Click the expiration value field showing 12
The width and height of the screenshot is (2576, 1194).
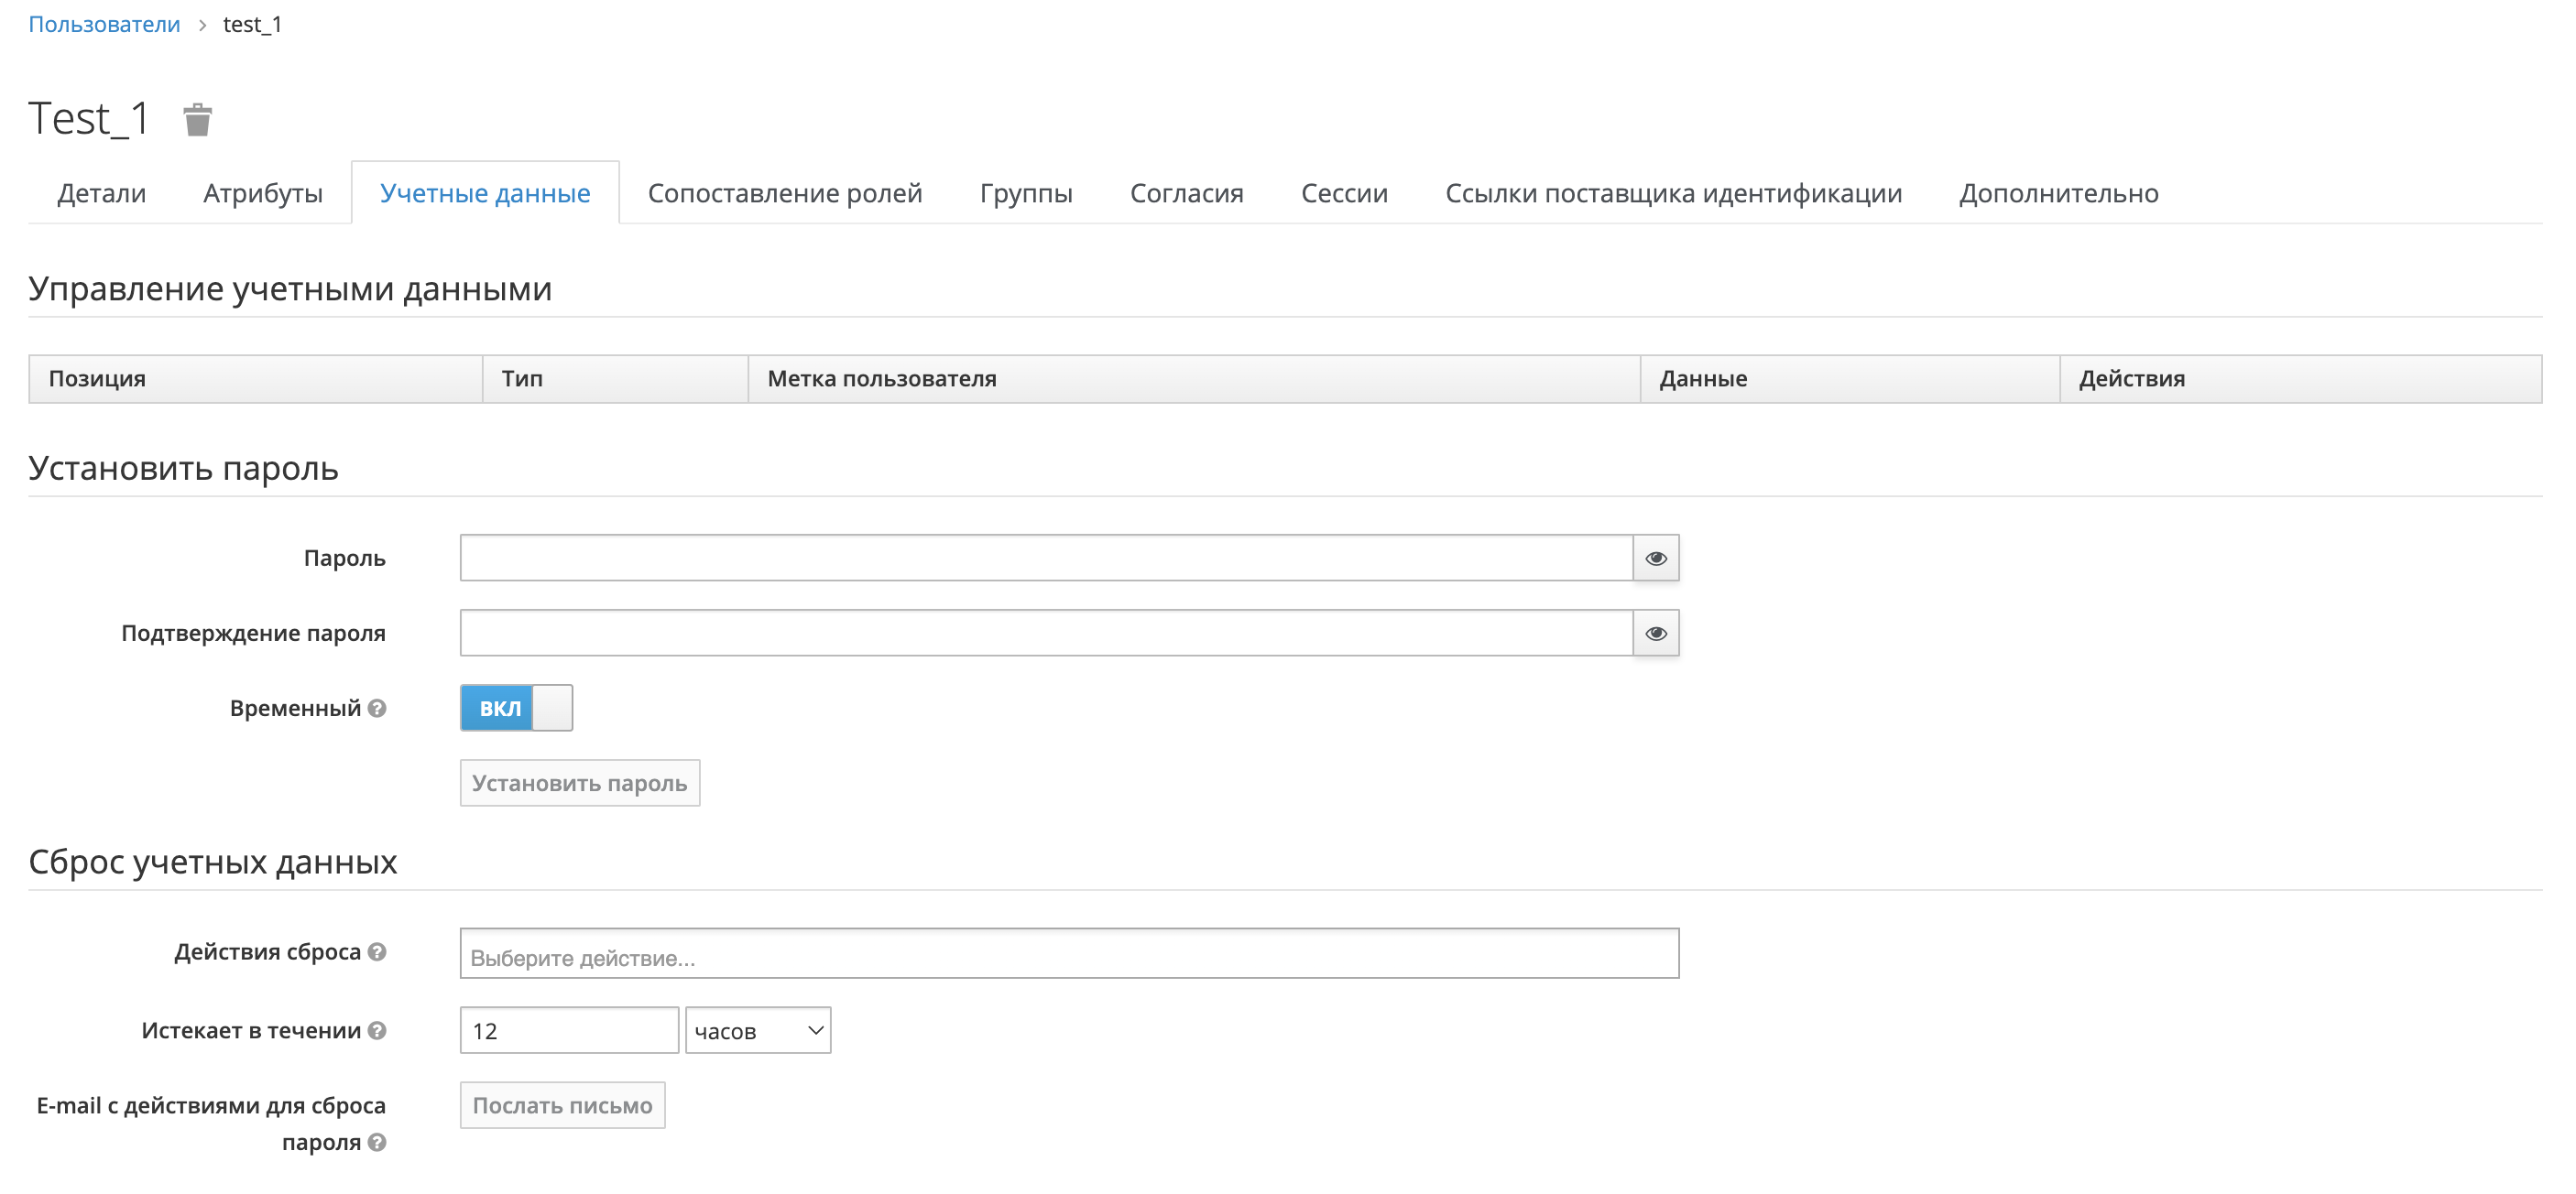568,1031
